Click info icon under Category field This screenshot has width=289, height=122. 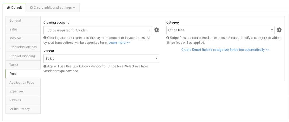click(168, 38)
